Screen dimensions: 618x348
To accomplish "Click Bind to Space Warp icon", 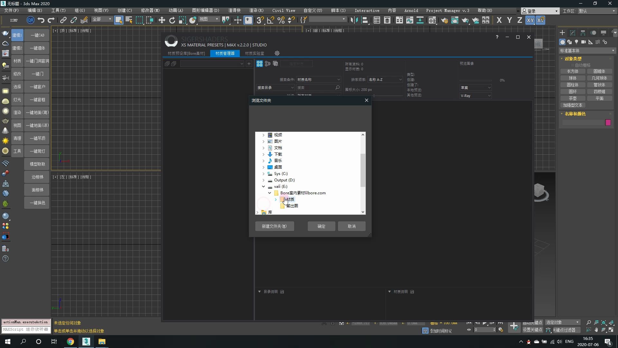I will 84,20.
